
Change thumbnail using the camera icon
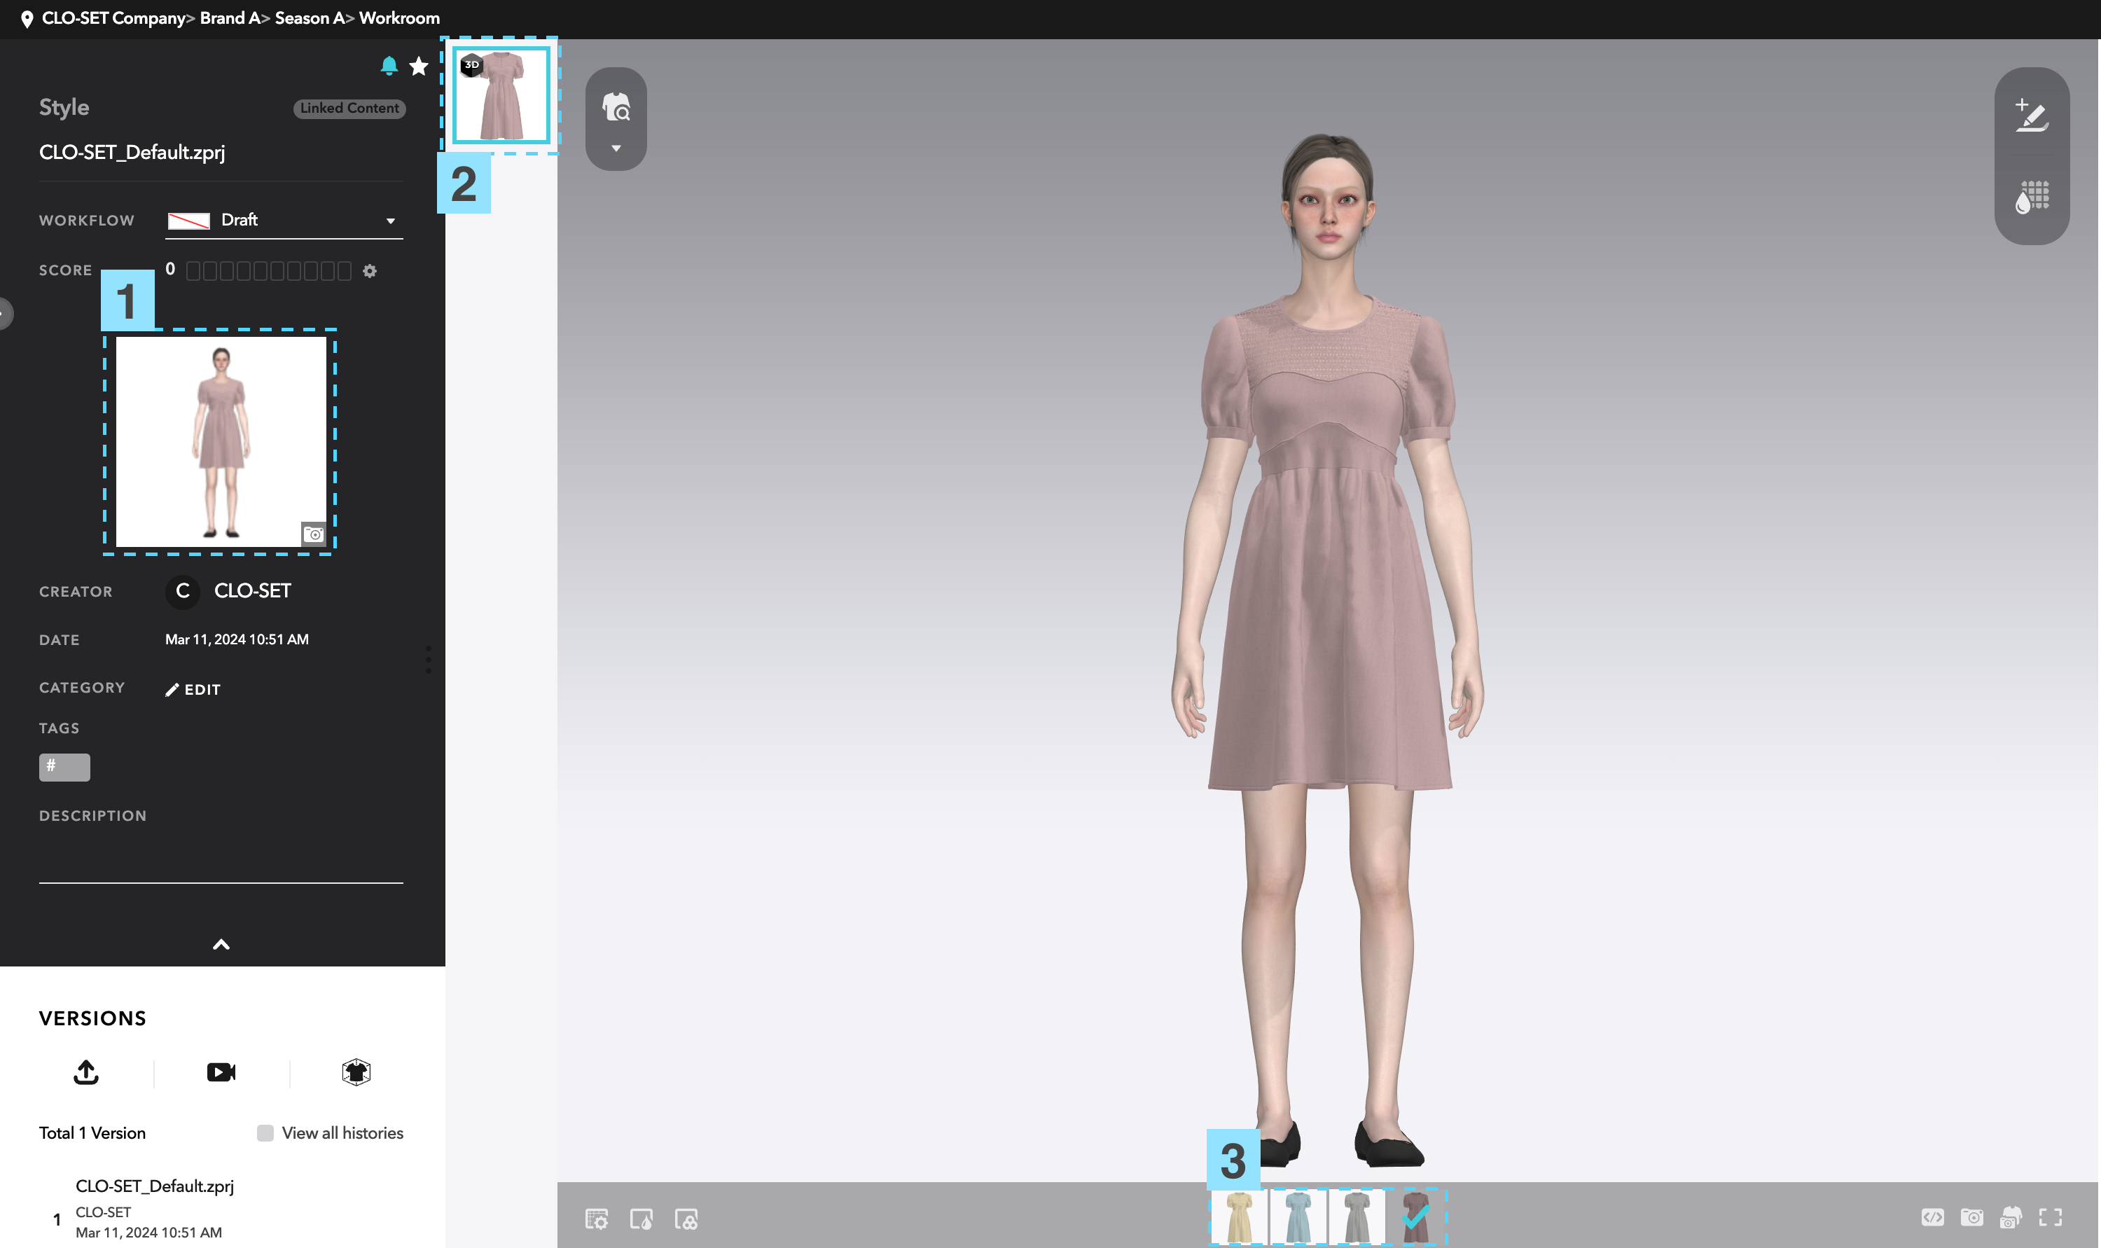[x=314, y=534]
